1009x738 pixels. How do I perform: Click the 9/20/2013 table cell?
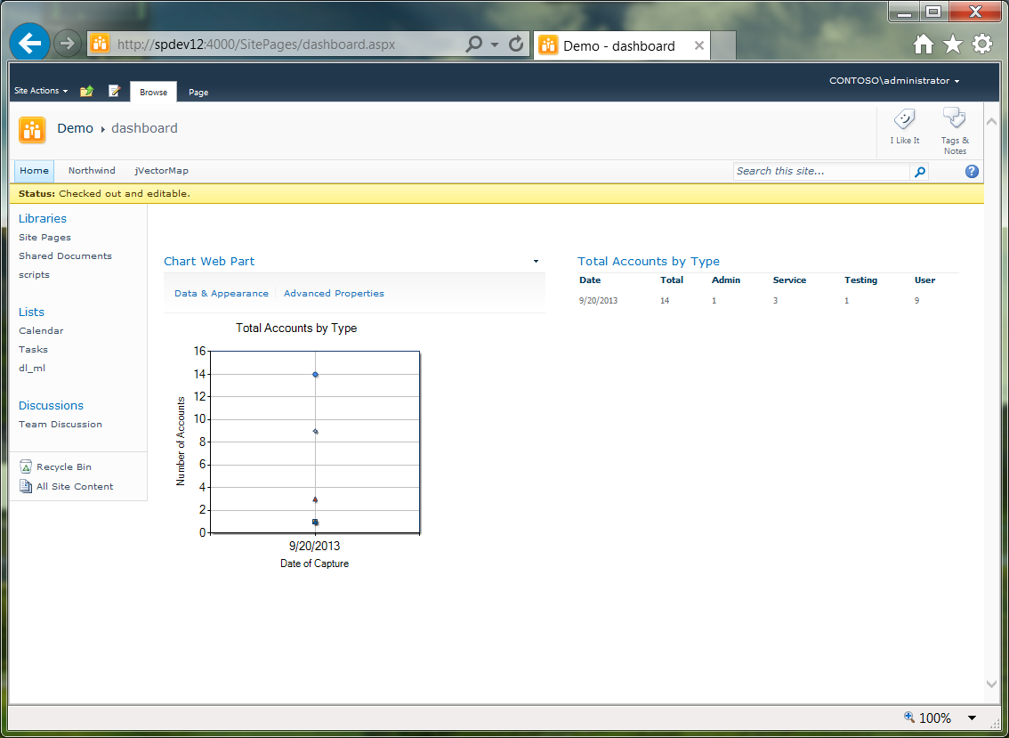(x=599, y=301)
